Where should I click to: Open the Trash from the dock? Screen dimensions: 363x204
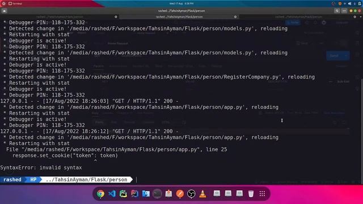251,194
